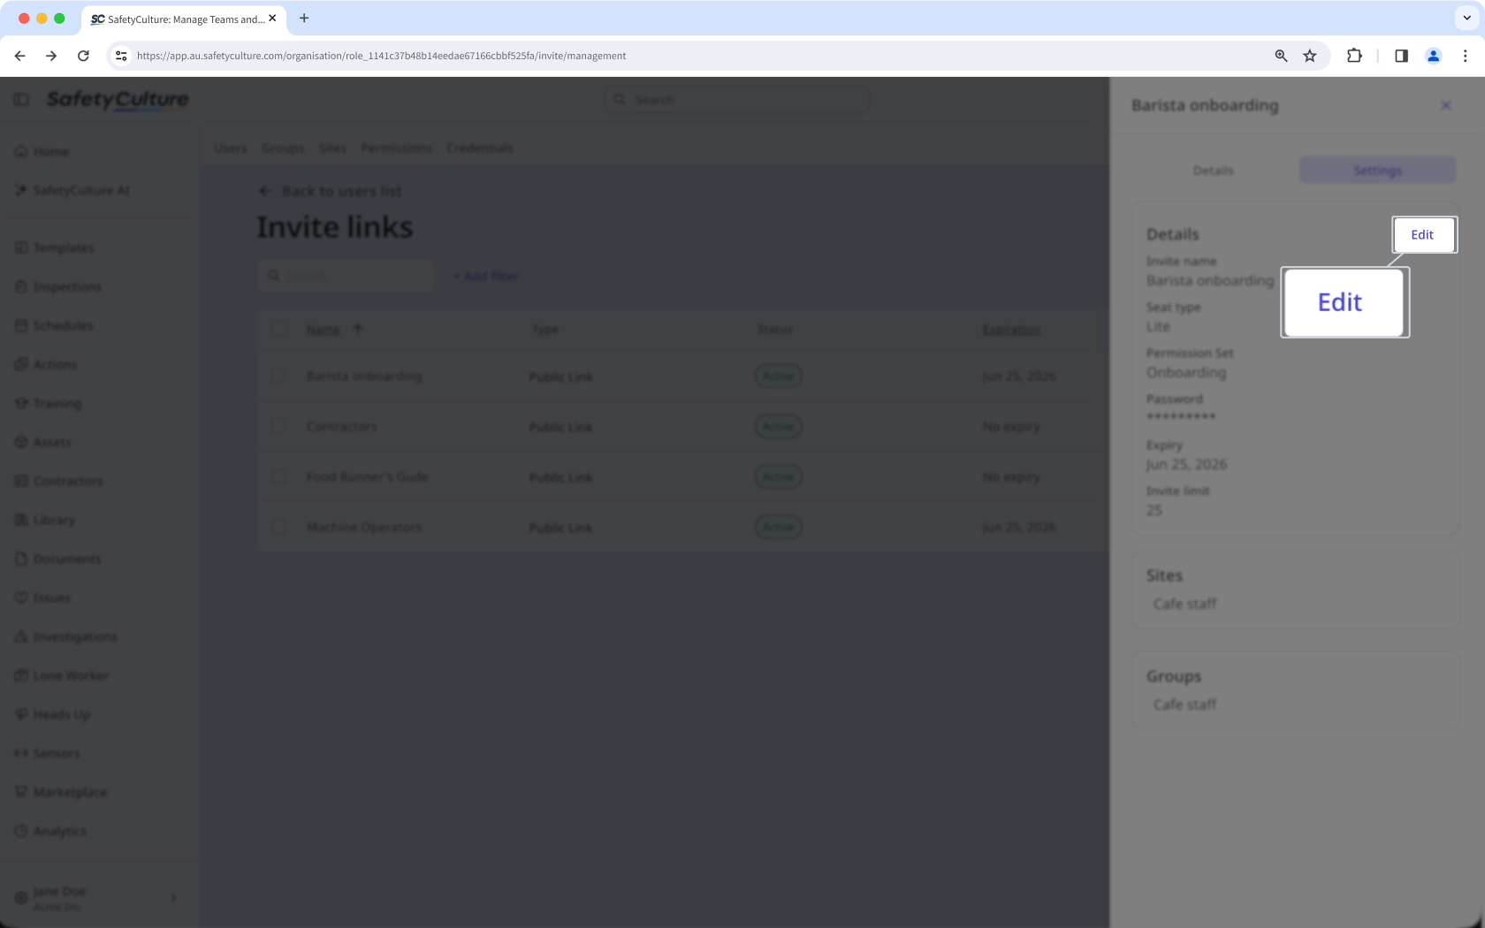The width and height of the screenshot is (1485, 928).
Task: Sort by the Expiration column header
Action: (x=1011, y=330)
